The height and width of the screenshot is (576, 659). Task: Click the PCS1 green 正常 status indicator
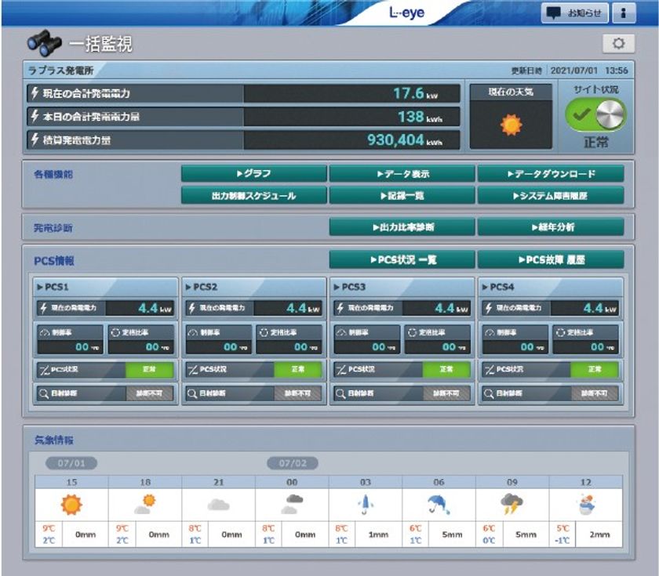pyautogui.click(x=149, y=369)
